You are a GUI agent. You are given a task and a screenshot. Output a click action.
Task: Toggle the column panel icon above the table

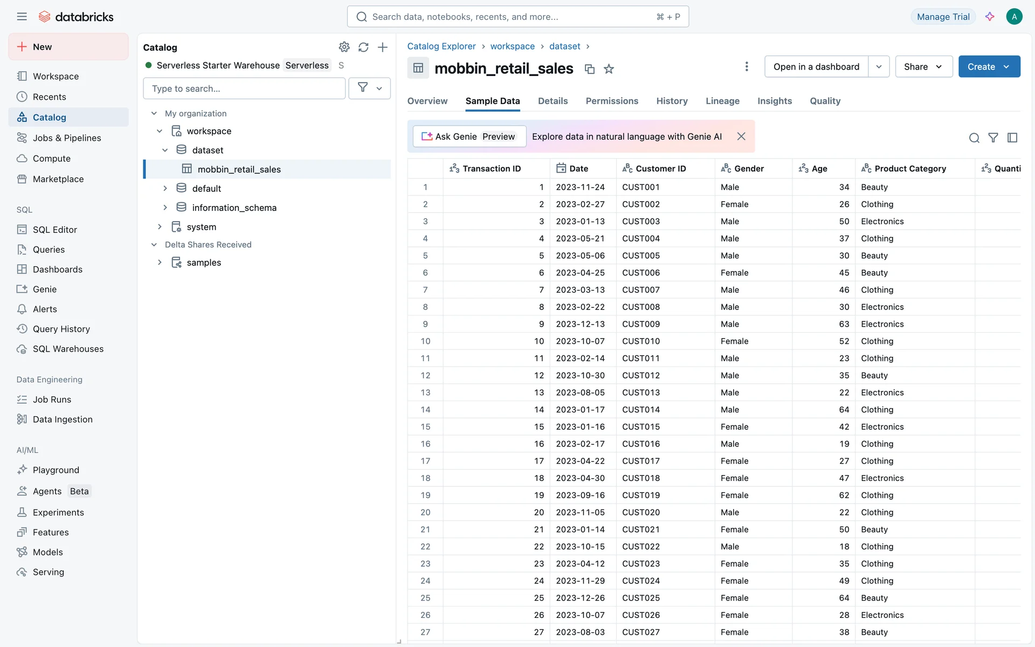tap(1012, 138)
